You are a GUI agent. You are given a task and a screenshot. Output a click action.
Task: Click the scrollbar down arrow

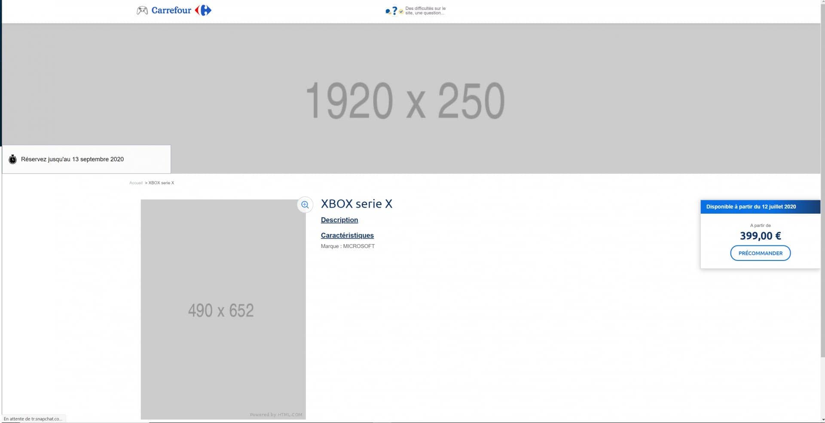pos(822,420)
